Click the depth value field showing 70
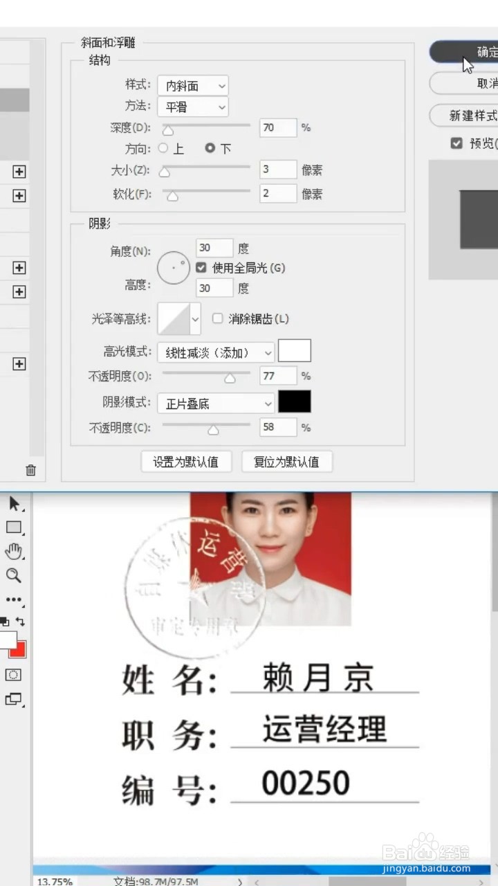 tap(278, 127)
